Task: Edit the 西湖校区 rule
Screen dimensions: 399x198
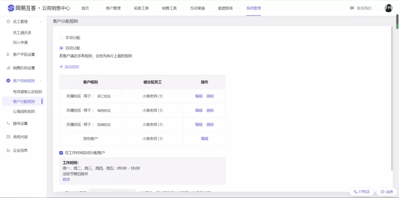Action: (x=199, y=125)
